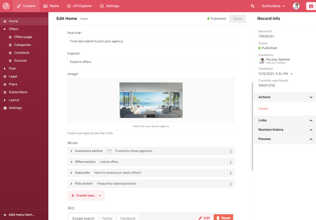
Task: Open Subscribe block options menu
Action: pos(231,173)
